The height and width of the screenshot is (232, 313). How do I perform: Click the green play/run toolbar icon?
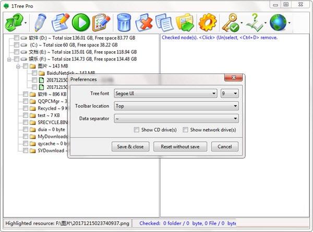tap(80, 23)
